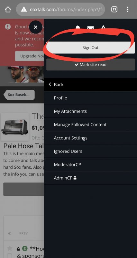Close the side menu with X button
This screenshot has width=137, height=258.
[35, 27]
